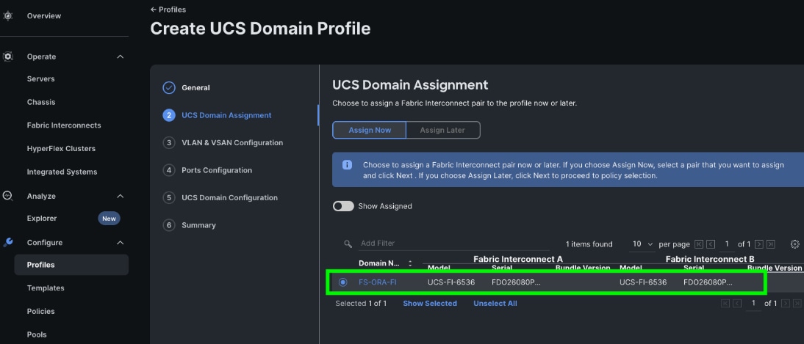Click the info icon in banner

click(348, 165)
